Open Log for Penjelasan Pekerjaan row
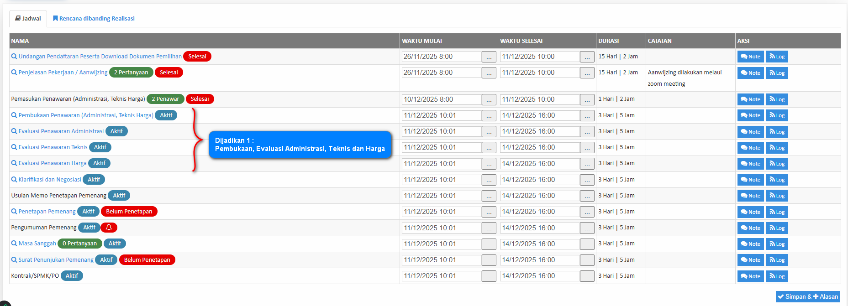Screen dimensions: 848x306 tap(777, 73)
